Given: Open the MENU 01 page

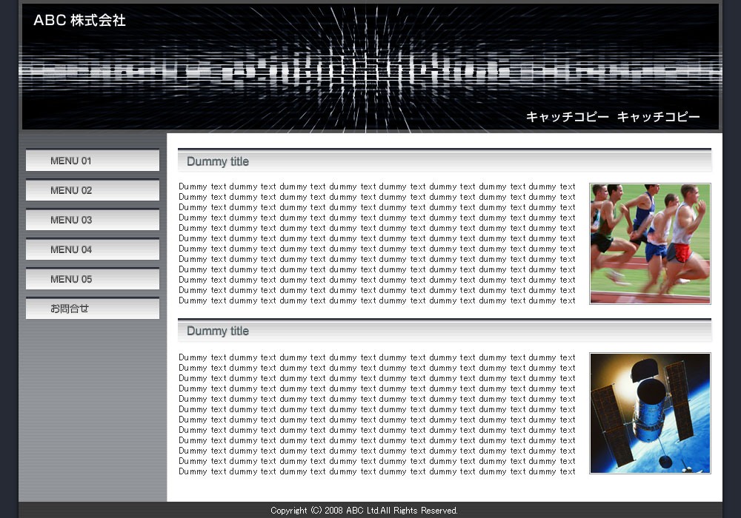Looking at the screenshot, I should tap(93, 161).
